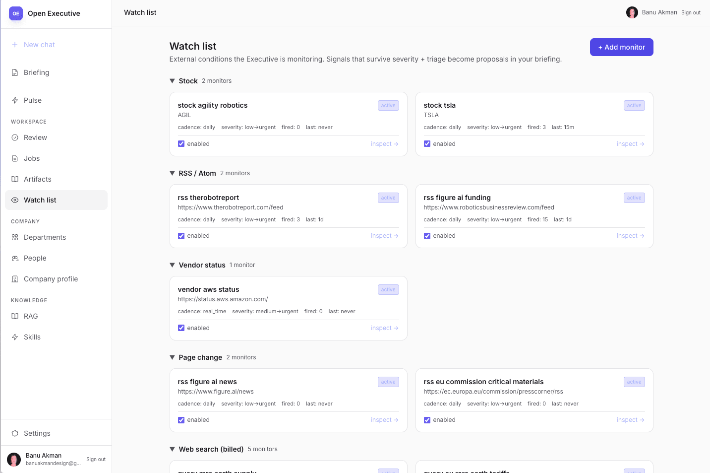Collapse the Vendor status section
The height and width of the screenshot is (473, 710).
coord(172,265)
